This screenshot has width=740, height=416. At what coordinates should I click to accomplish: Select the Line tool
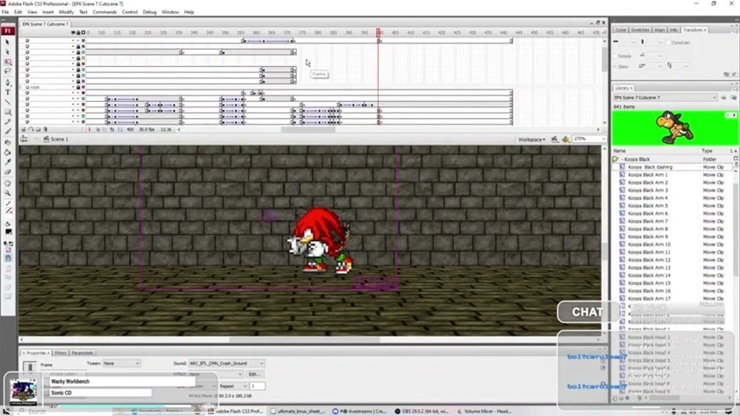click(8, 102)
